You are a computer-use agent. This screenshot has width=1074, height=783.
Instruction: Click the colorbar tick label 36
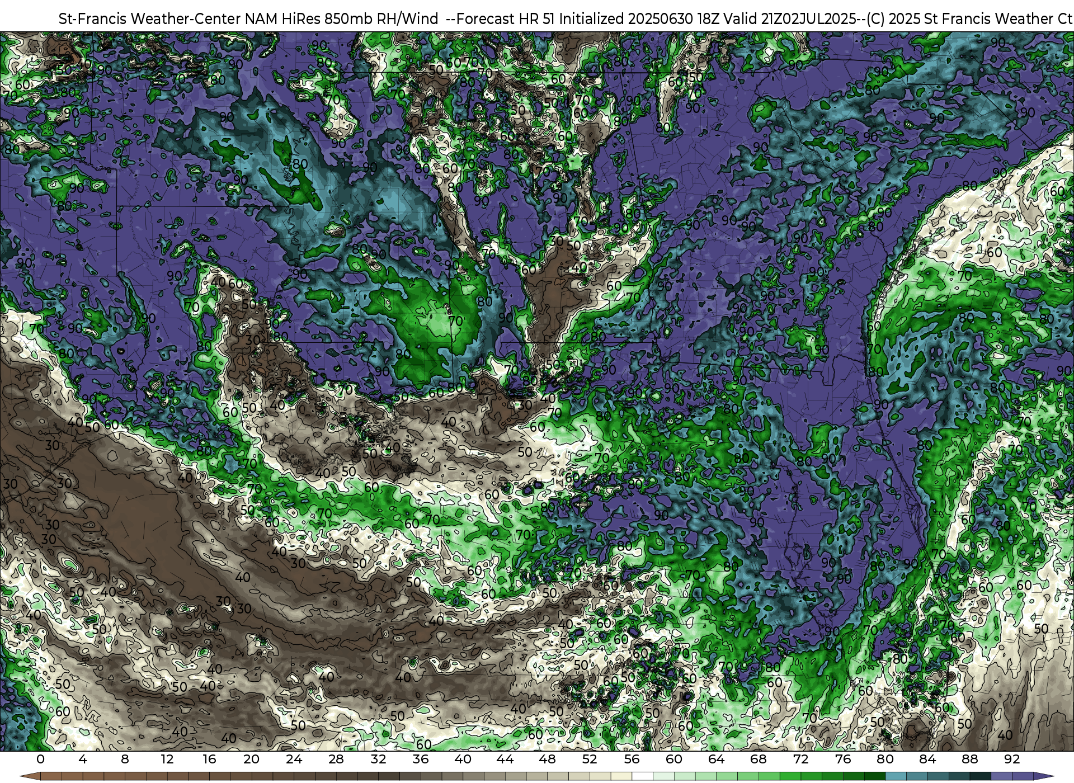pos(421,759)
